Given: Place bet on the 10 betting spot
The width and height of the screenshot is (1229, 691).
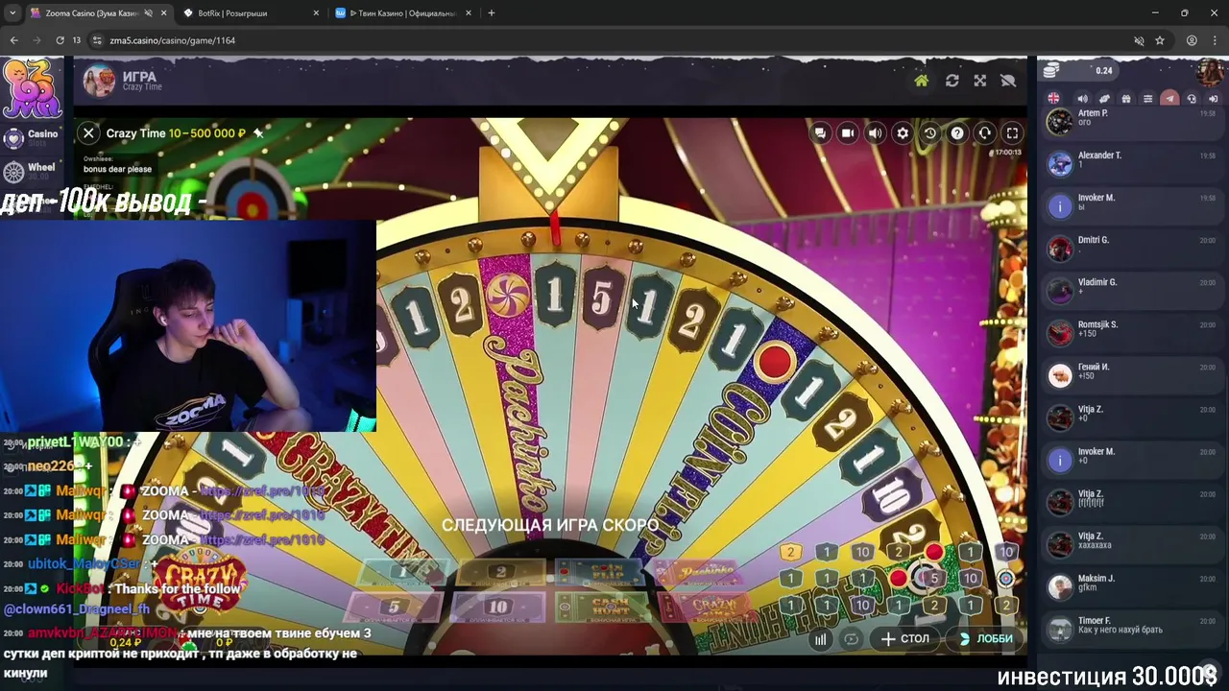Looking at the screenshot, I should (497, 608).
